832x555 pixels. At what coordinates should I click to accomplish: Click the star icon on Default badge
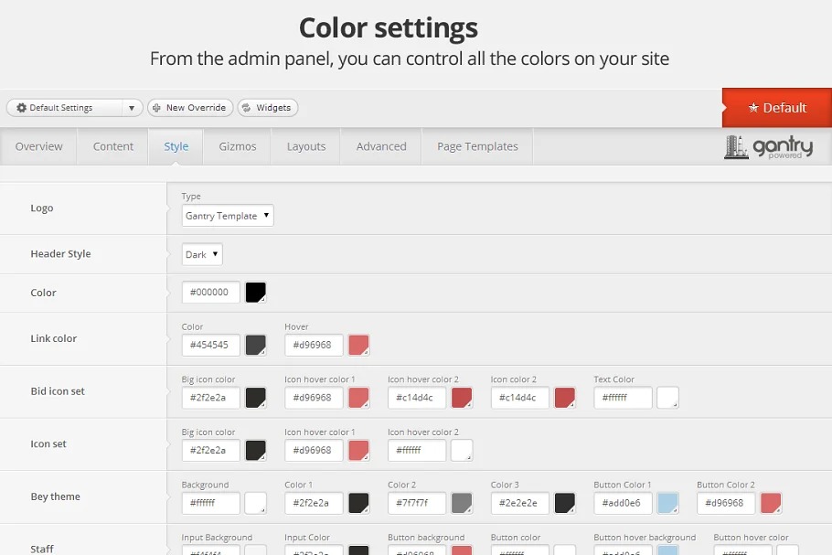pyautogui.click(x=753, y=108)
